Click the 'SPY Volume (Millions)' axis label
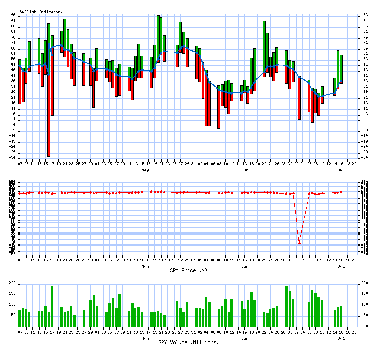Image resolution: width=378 pixels, height=351 pixels. click(189, 342)
